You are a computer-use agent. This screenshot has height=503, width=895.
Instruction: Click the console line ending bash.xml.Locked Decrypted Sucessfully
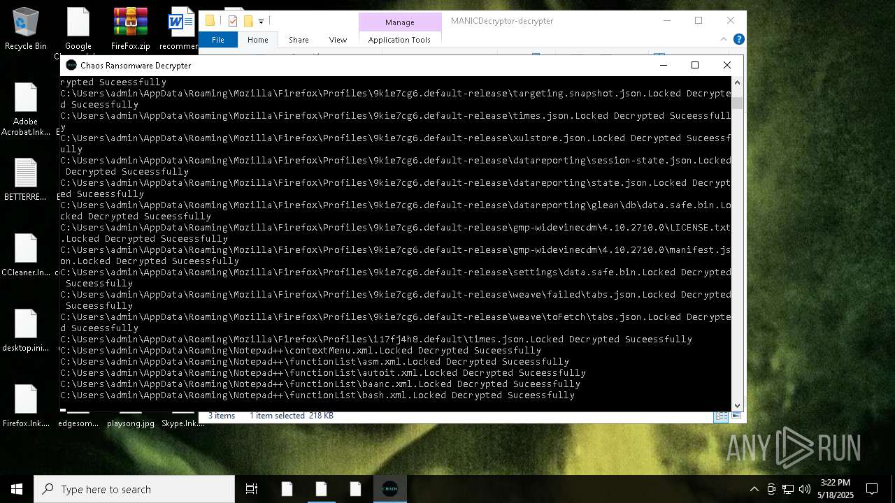coord(317,395)
